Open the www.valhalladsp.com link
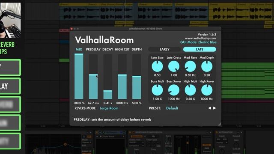Image resolution: width=274 pixels, height=154 pixels. (x=201, y=38)
